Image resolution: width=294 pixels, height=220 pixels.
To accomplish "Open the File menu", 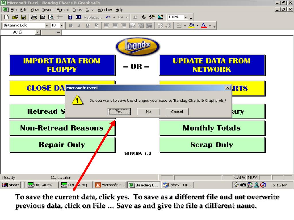I will 13,10.
